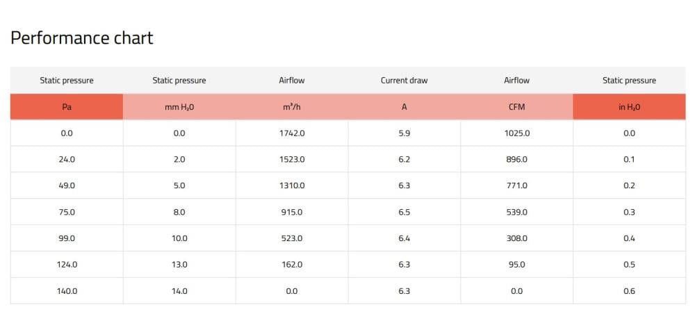The width and height of the screenshot is (695, 321).
Task: Select the in H₂O unit header
Action: tap(629, 107)
